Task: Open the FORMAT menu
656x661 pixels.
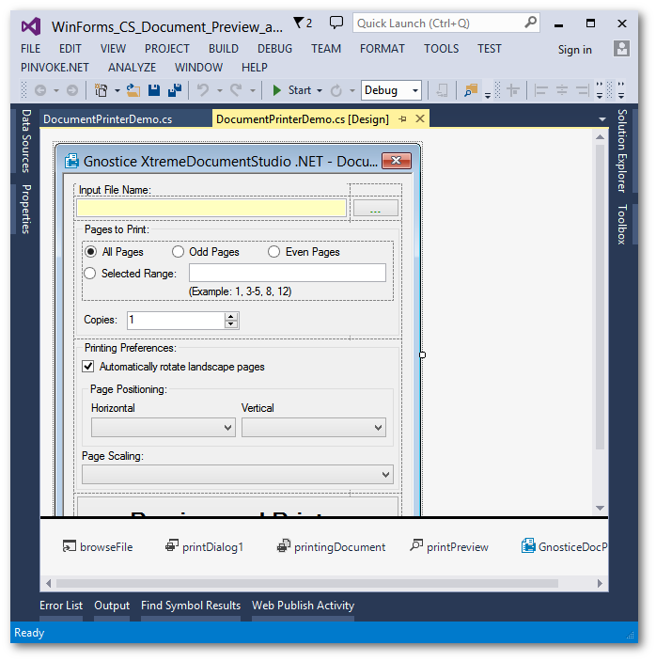Action: pyautogui.click(x=383, y=49)
